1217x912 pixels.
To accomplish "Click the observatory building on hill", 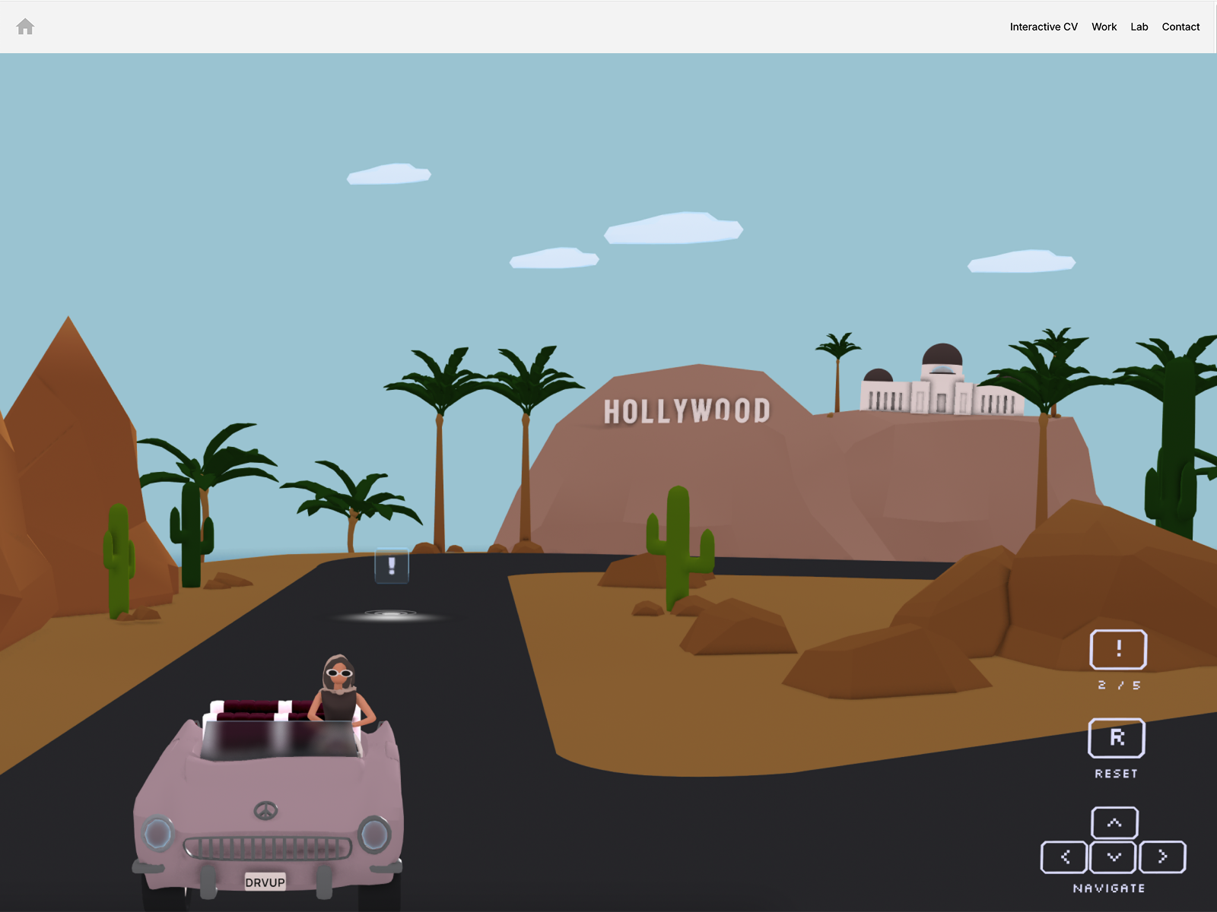I will click(942, 380).
